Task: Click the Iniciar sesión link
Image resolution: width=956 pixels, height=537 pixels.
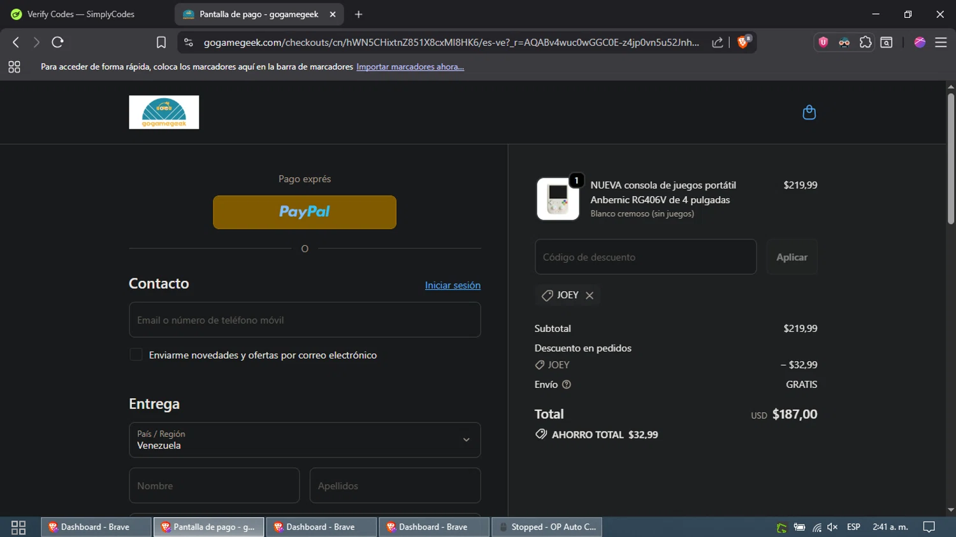Action: pyautogui.click(x=453, y=285)
